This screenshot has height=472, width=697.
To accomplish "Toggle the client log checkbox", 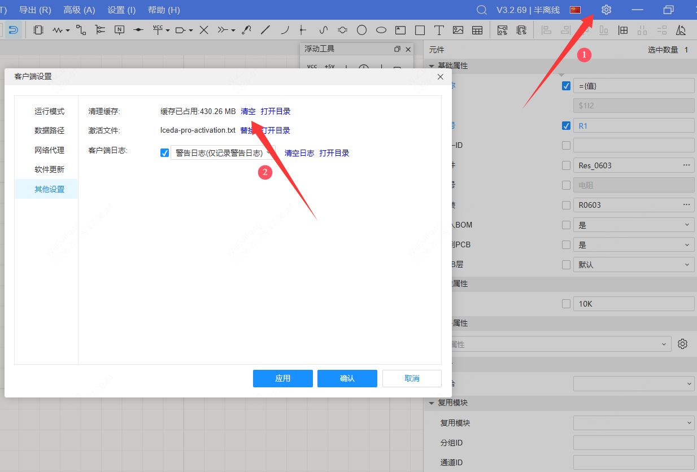I will (x=165, y=152).
